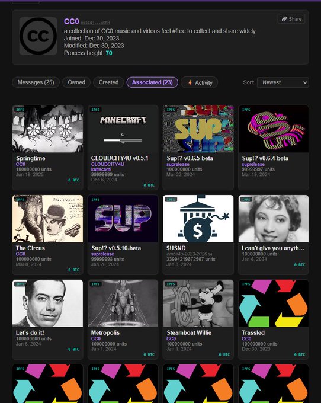Open the suprelease link under Sup!? v0.6.5-beta
The image size is (321, 403).
[178, 164]
